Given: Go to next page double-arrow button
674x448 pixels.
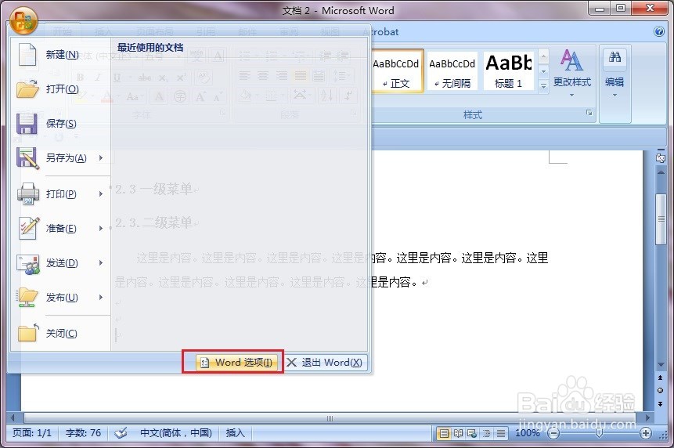Looking at the screenshot, I should click(660, 403).
